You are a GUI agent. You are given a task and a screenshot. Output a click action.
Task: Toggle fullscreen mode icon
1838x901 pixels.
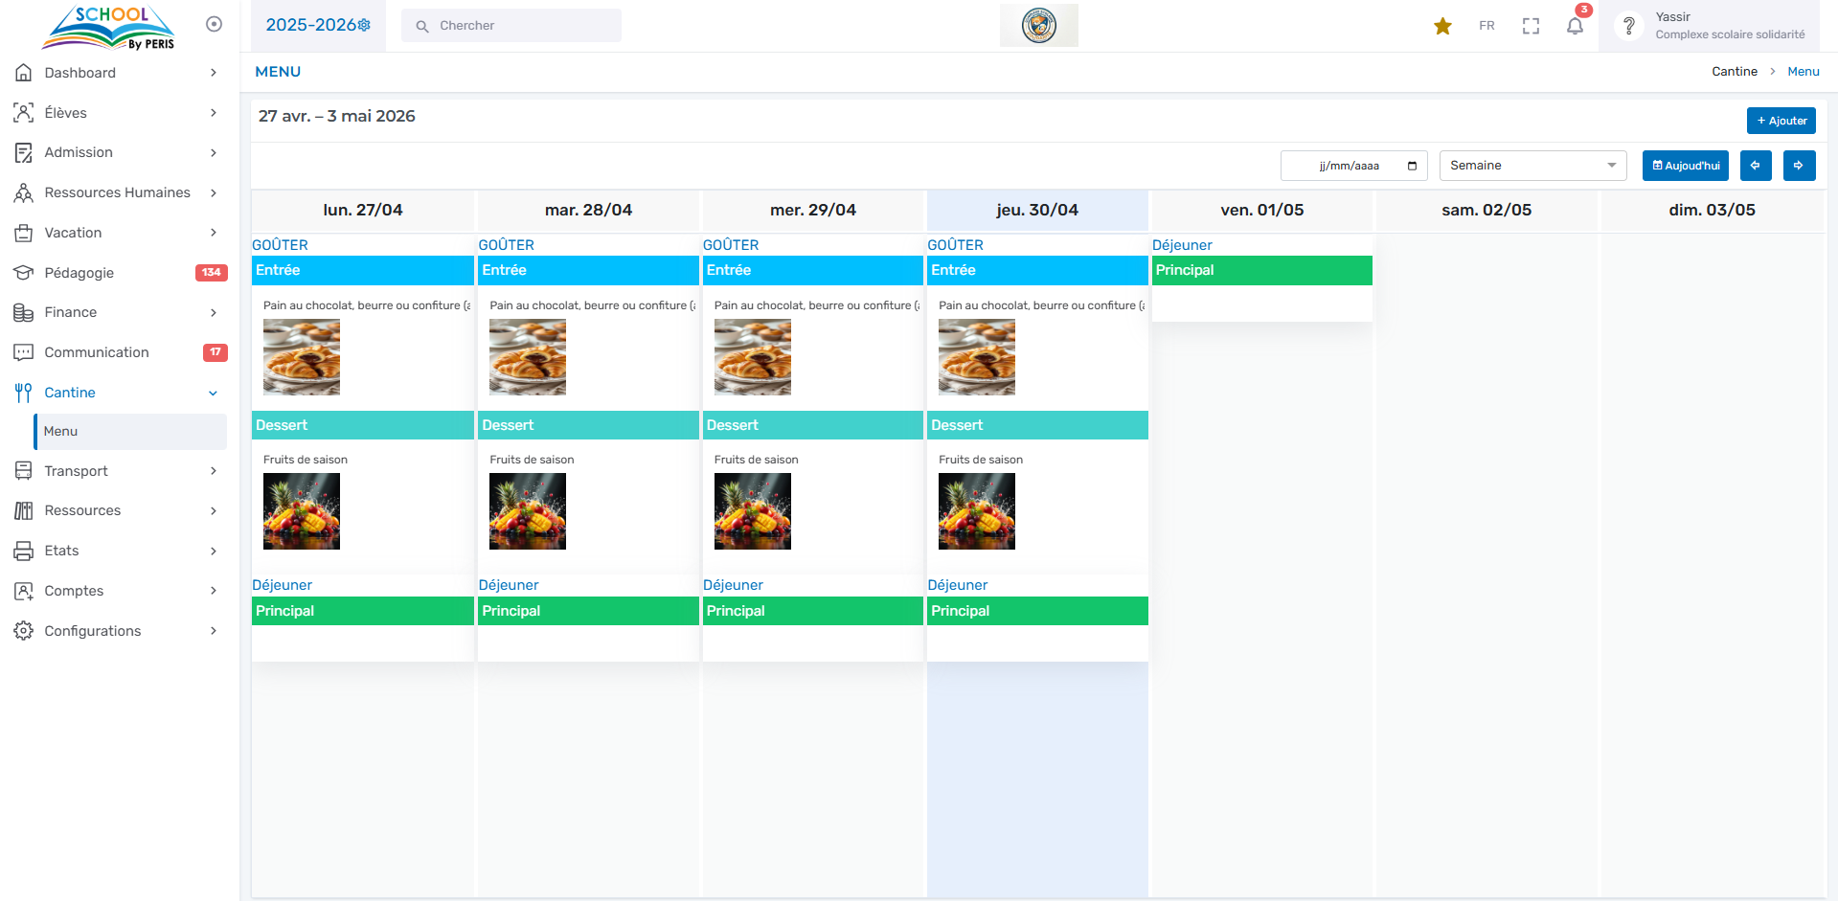1531,26
